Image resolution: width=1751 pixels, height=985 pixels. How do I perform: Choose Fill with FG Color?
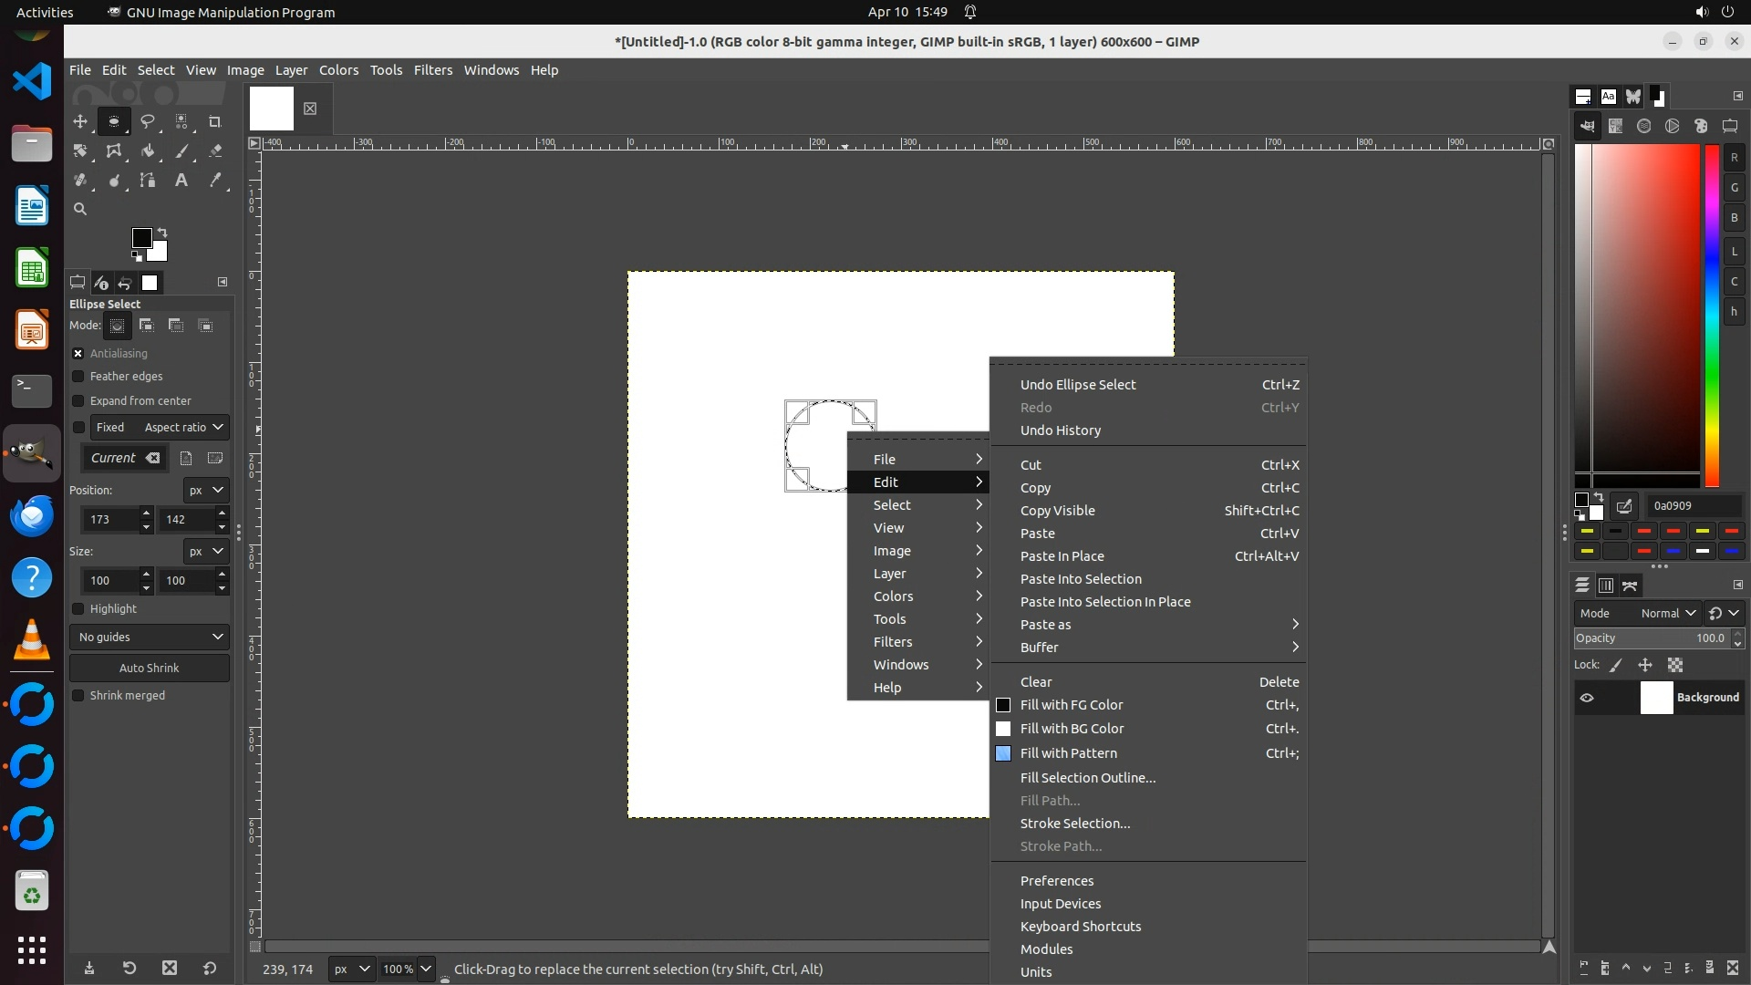coord(1072,705)
